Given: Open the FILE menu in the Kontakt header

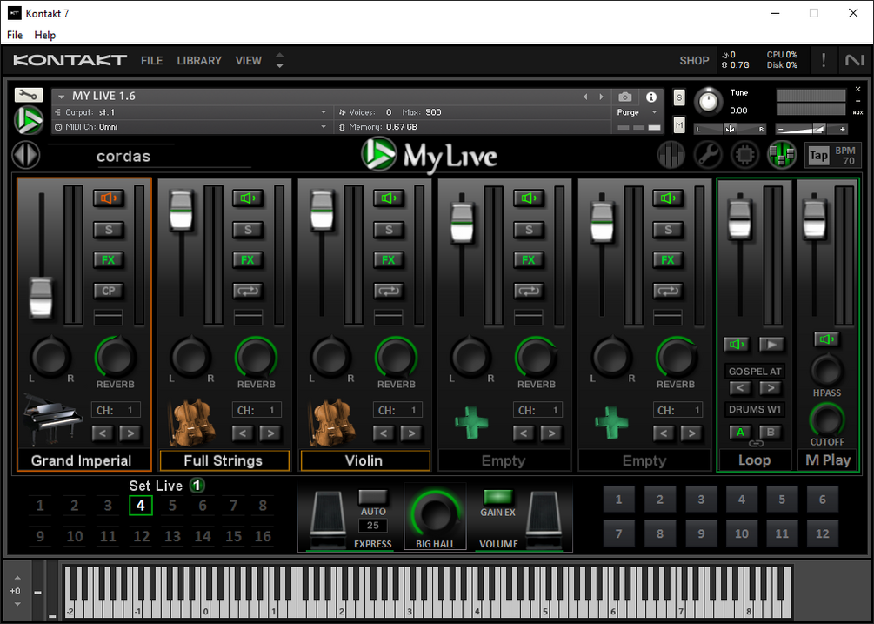Looking at the screenshot, I should [151, 60].
